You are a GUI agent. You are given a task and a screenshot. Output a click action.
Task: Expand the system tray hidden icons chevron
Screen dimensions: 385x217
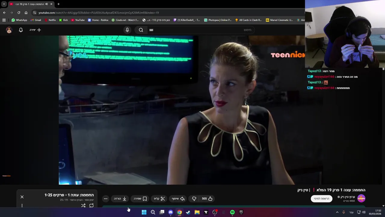[x=337, y=212]
